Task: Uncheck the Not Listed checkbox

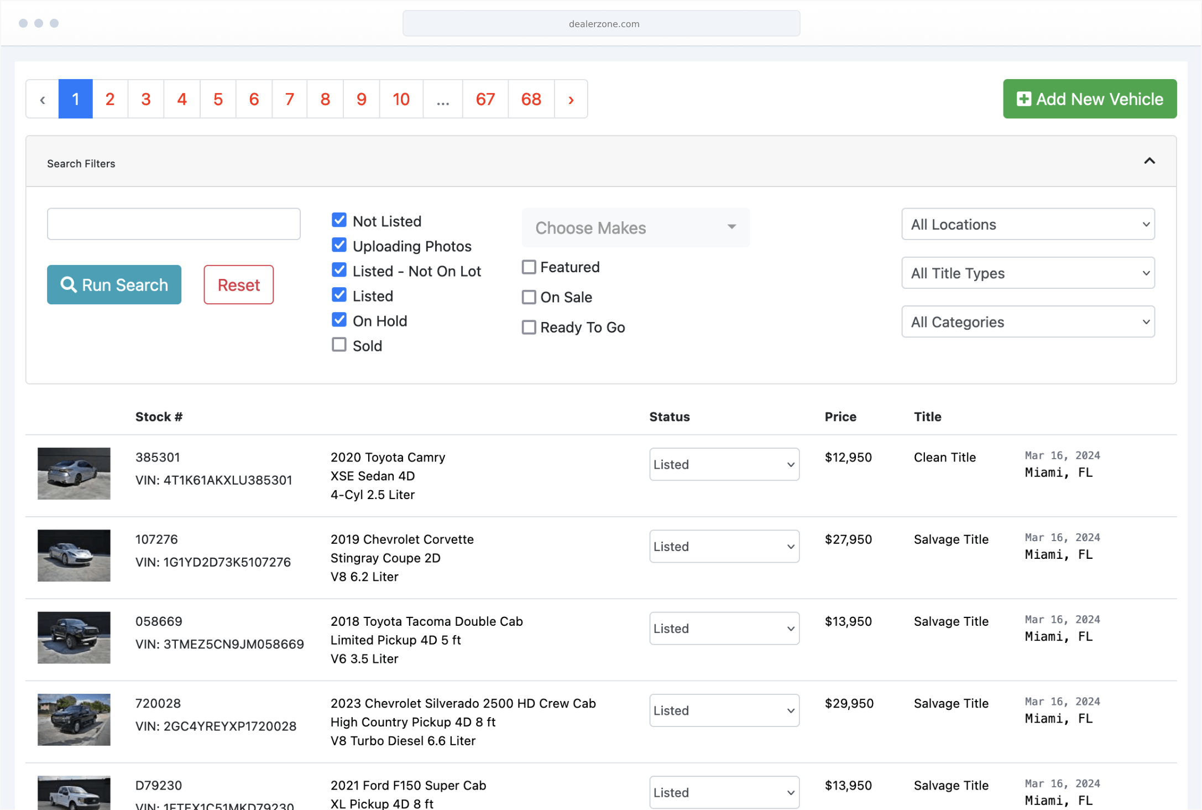Action: click(x=339, y=220)
